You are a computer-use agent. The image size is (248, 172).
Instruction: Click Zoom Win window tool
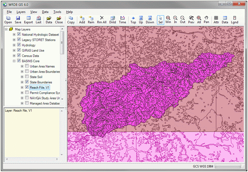point(168,20)
